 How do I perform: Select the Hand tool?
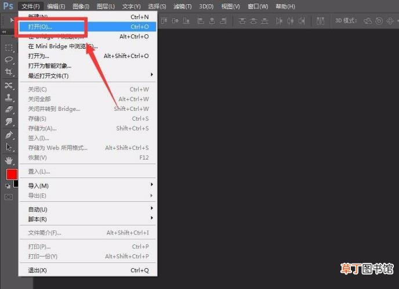[9, 161]
